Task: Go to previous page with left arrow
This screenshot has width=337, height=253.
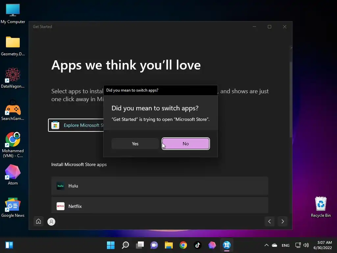Action: click(270, 221)
